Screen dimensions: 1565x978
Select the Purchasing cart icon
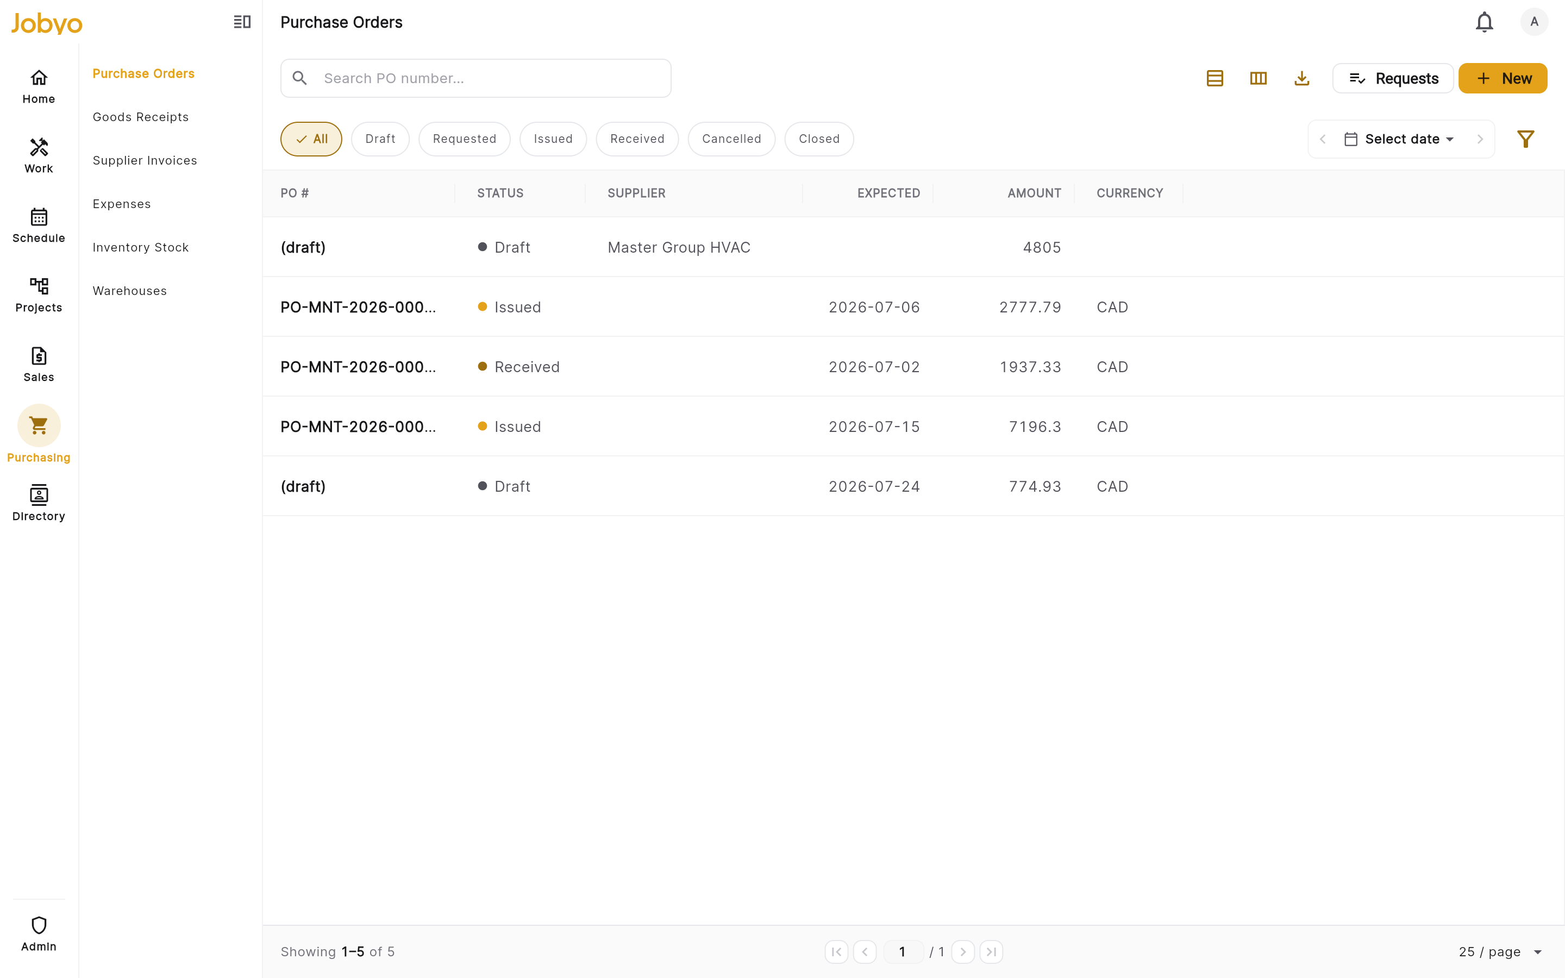click(x=39, y=425)
